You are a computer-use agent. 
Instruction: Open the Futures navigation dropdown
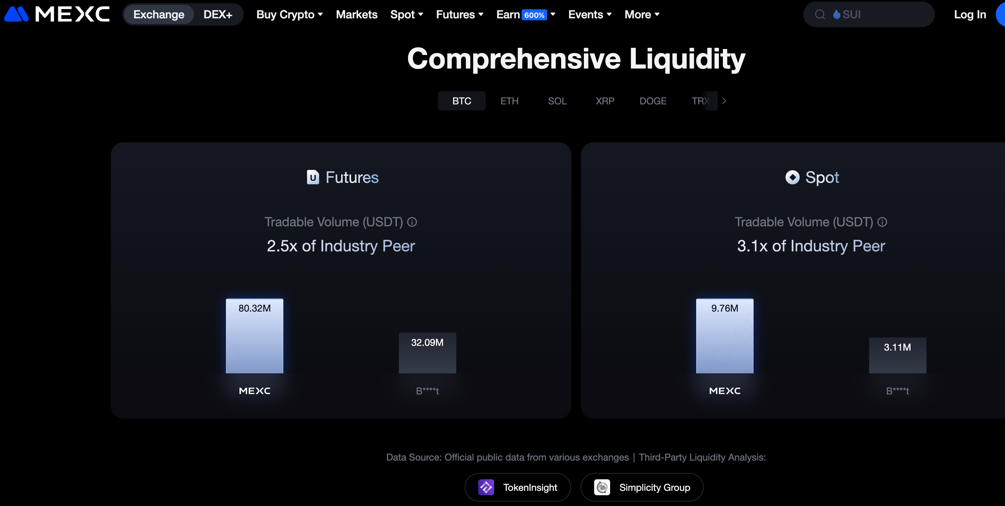click(x=459, y=15)
